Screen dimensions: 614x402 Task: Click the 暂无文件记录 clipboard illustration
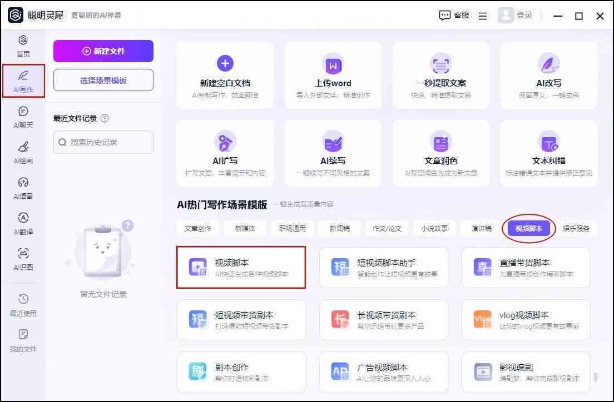tap(102, 250)
